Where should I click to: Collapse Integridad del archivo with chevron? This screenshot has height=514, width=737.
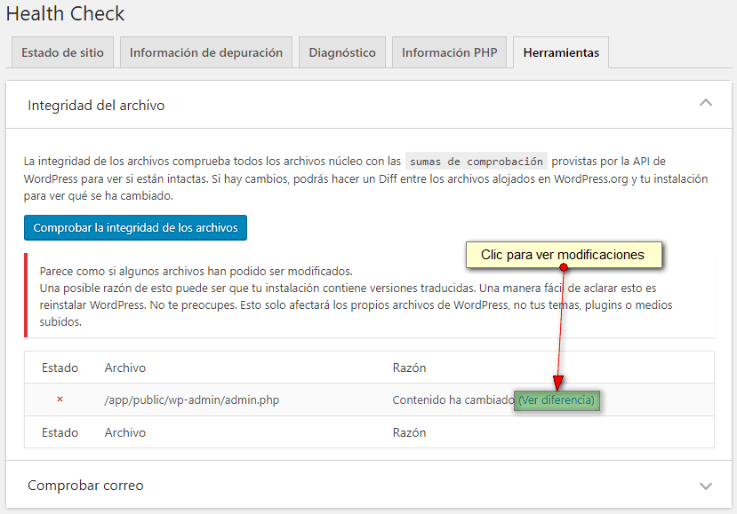[706, 103]
